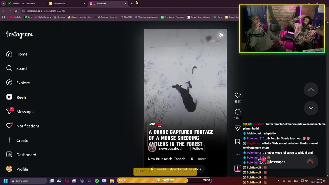Open the YouTube bookmark
The width and height of the screenshot is (329, 185).
tap(16, 17)
